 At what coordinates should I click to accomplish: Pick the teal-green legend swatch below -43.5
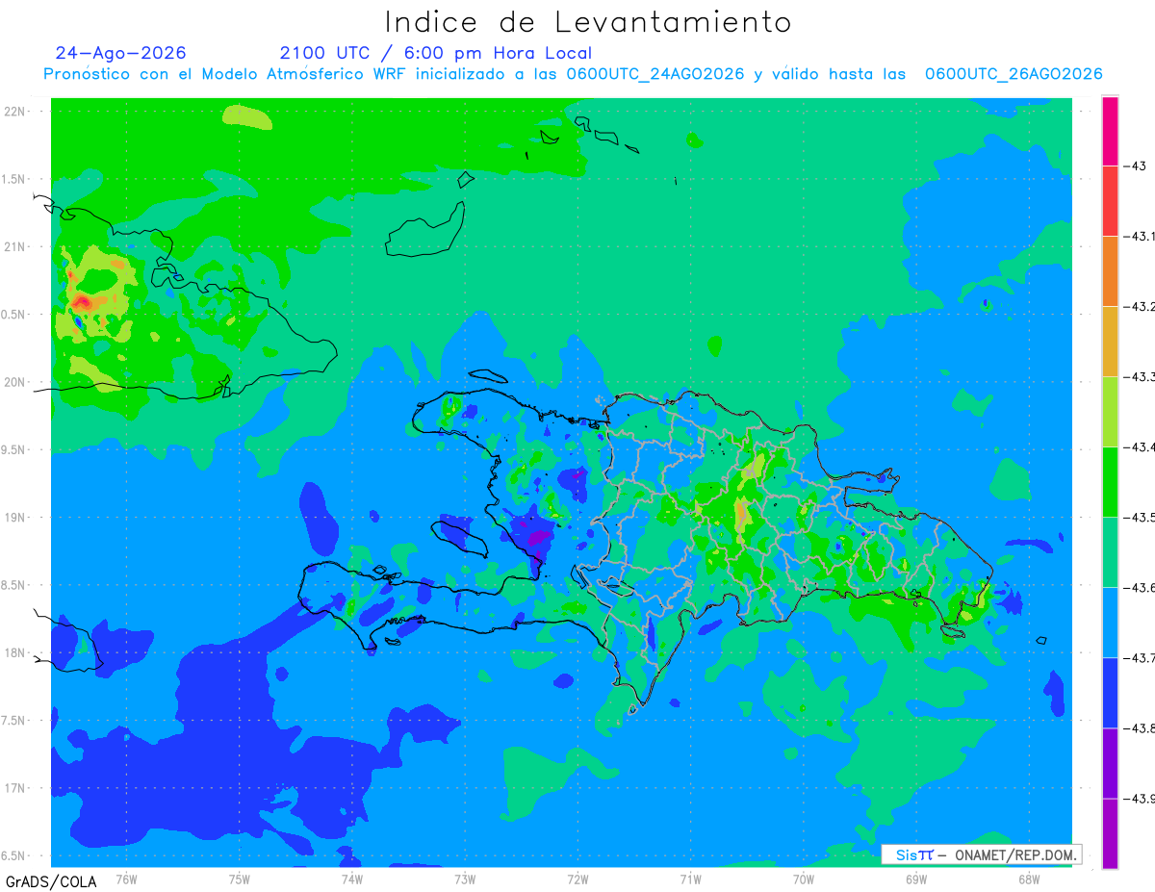point(1110,552)
